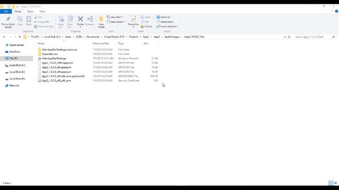This screenshot has width=339, height=190.
Task: Expand the address bar history dropdown
Action: pos(284,37)
